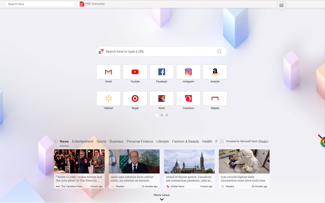Select the second shortcuts page dot
Screen dimensions: 325x203
click(162, 115)
